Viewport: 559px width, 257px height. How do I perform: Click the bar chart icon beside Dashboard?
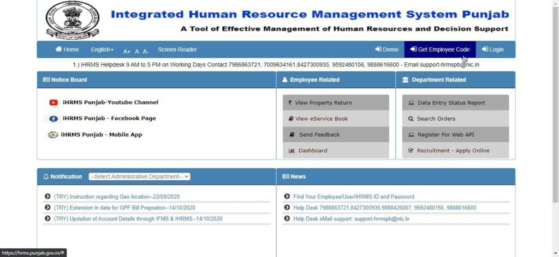pos(292,151)
